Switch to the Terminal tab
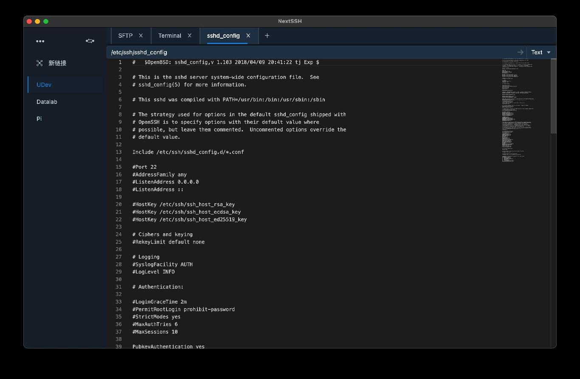The width and height of the screenshot is (580, 379). 169,36
